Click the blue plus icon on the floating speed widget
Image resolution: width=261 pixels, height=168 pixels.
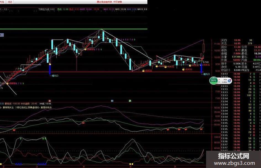[x=229, y=81]
